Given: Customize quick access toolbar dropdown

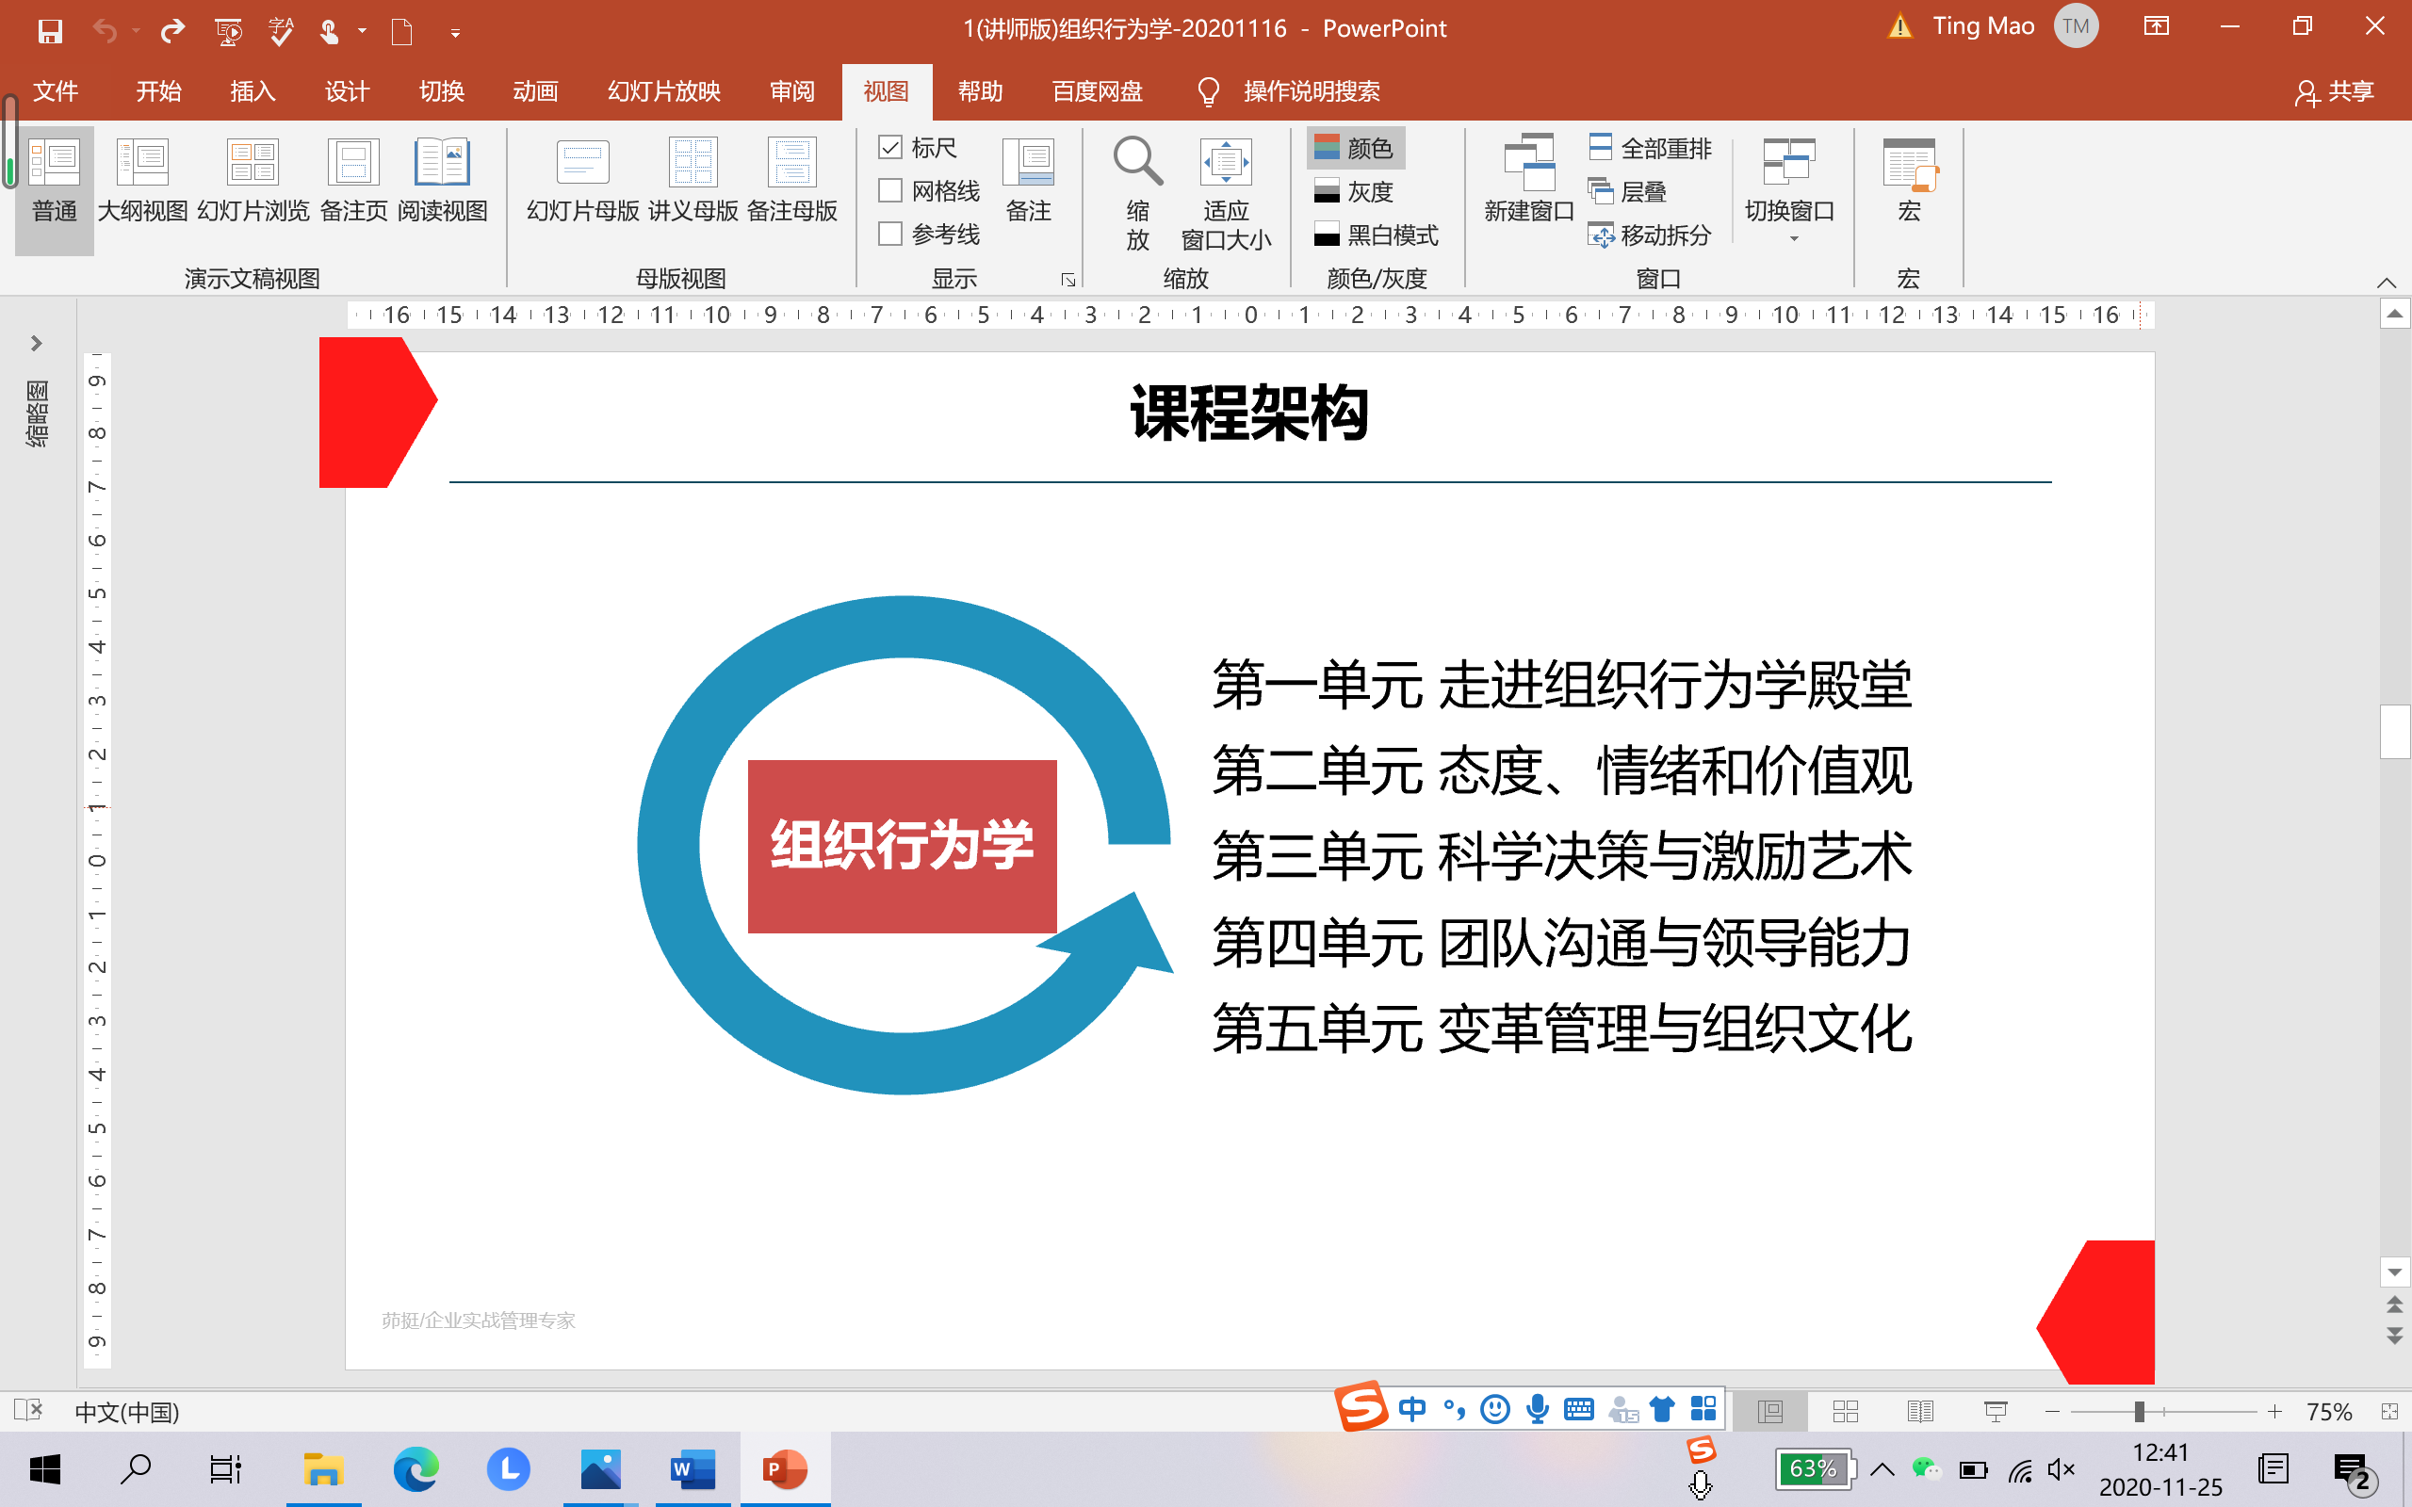Looking at the screenshot, I should tap(455, 33).
